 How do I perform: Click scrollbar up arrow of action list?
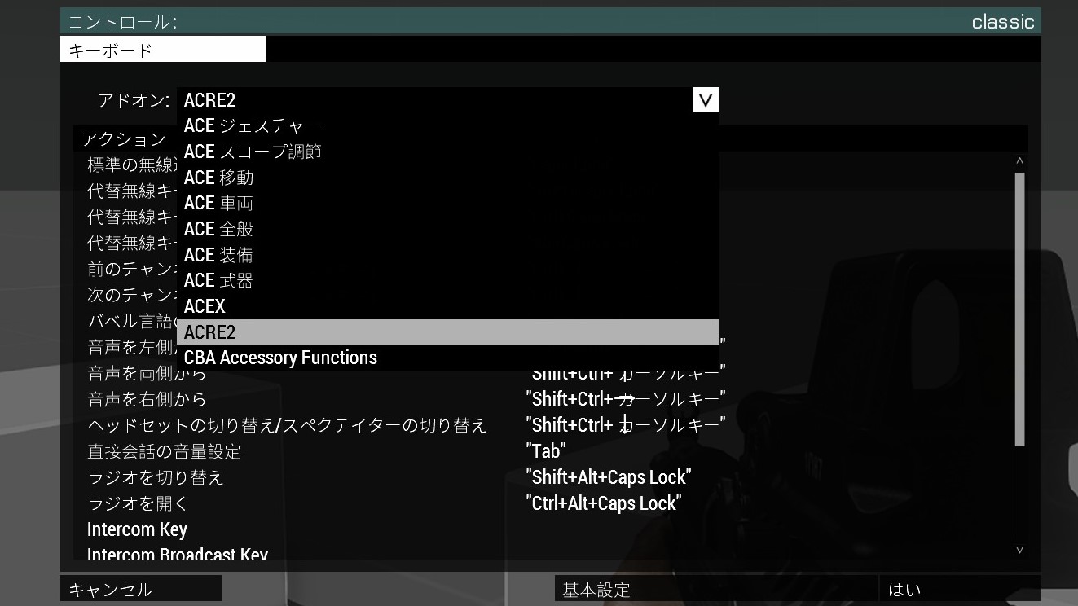[1019, 161]
